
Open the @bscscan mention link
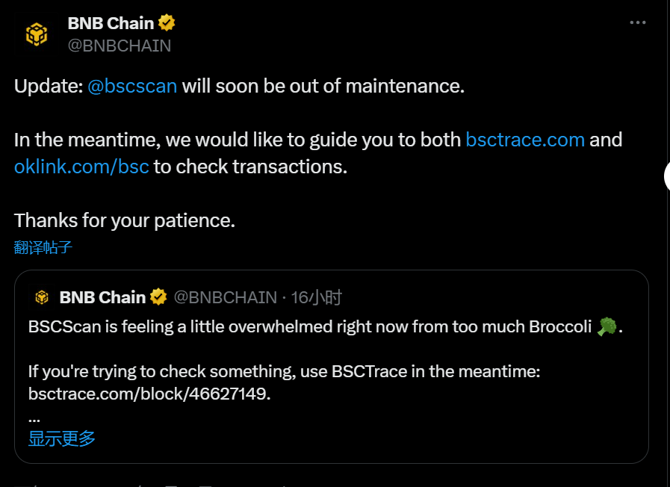[132, 85]
